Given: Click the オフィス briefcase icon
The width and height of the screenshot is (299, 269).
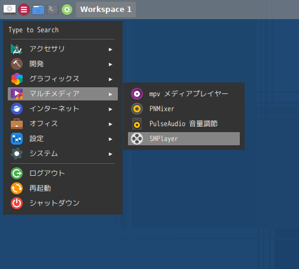Looking at the screenshot, I should click(x=17, y=124).
